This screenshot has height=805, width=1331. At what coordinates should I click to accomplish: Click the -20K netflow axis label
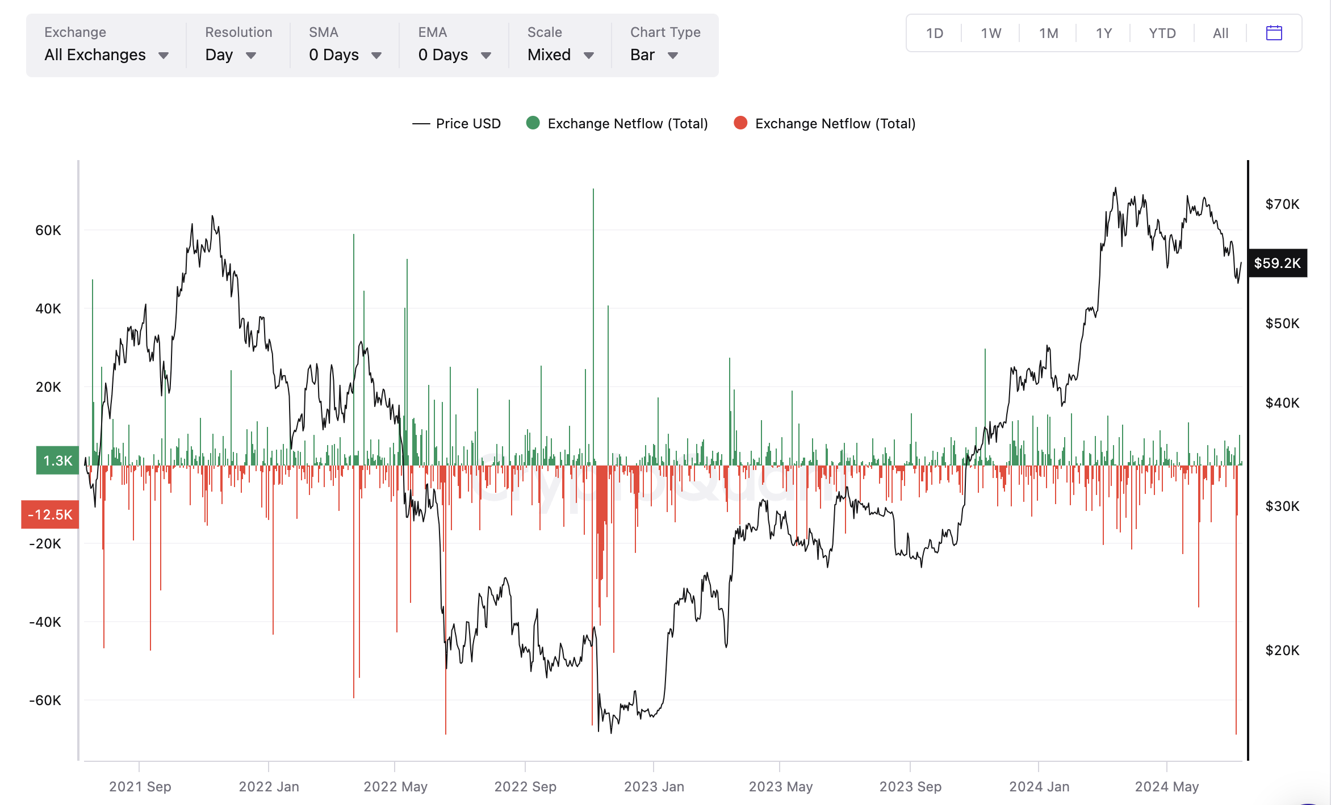click(45, 543)
